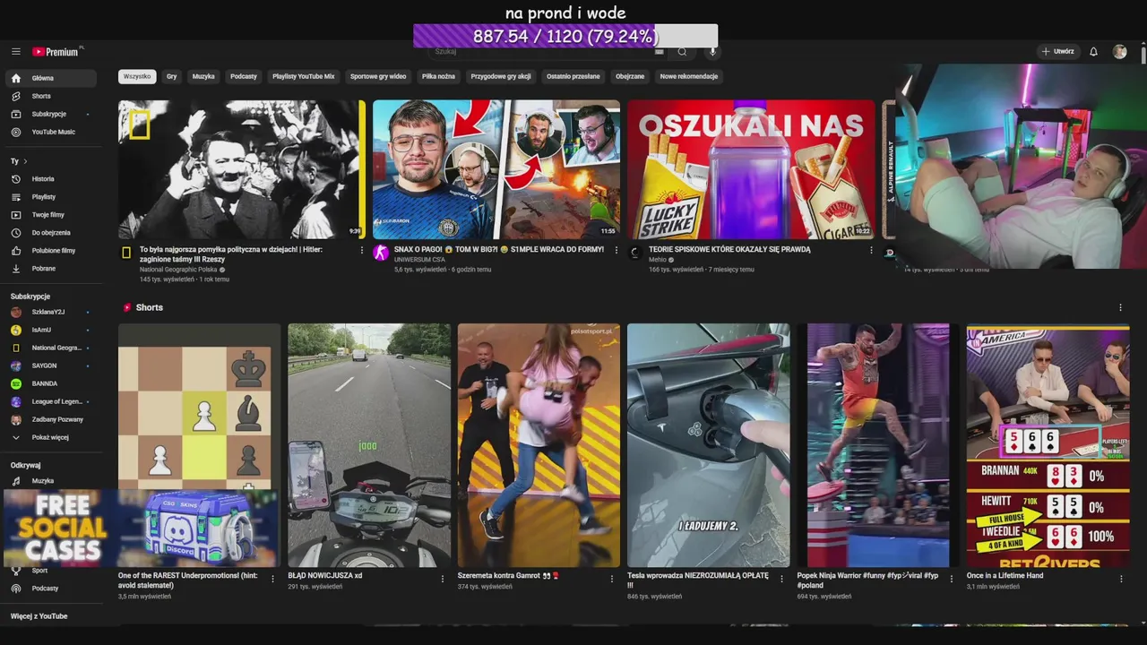Open Podcasty in the explore section
This screenshot has height=645, width=1147.
[50, 589]
